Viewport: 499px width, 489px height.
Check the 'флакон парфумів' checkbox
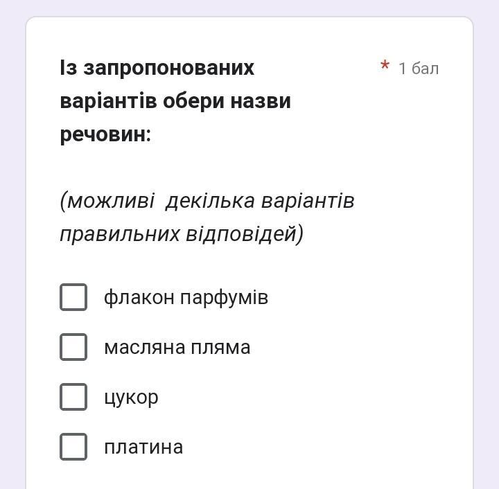pyautogui.click(x=73, y=297)
